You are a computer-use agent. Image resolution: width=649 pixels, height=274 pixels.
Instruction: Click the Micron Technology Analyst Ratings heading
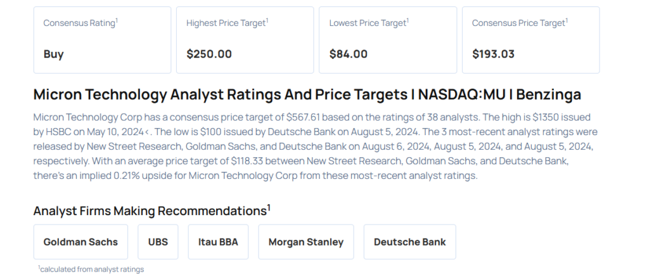(307, 95)
